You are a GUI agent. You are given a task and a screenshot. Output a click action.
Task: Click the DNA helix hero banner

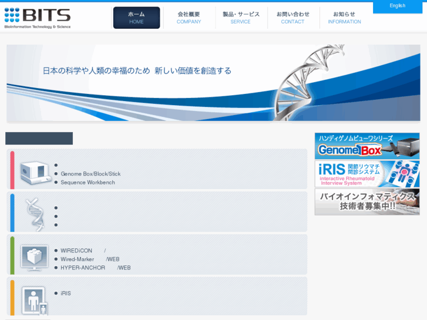[x=213, y=83]
